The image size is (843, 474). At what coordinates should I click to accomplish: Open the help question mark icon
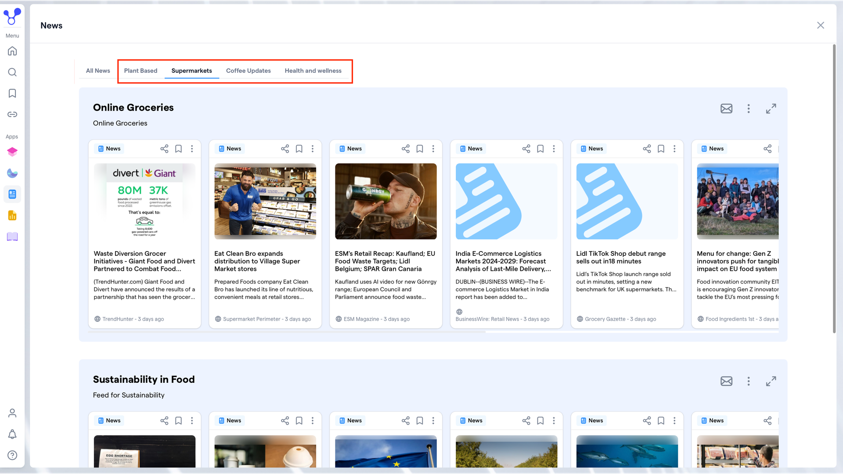point(12,455)
